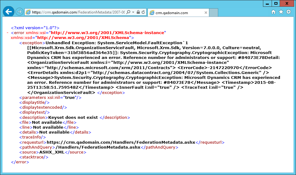This screenshot has height=175, width=296.
Task: Click the browser Back arrow button
Action: pos(8,12)
